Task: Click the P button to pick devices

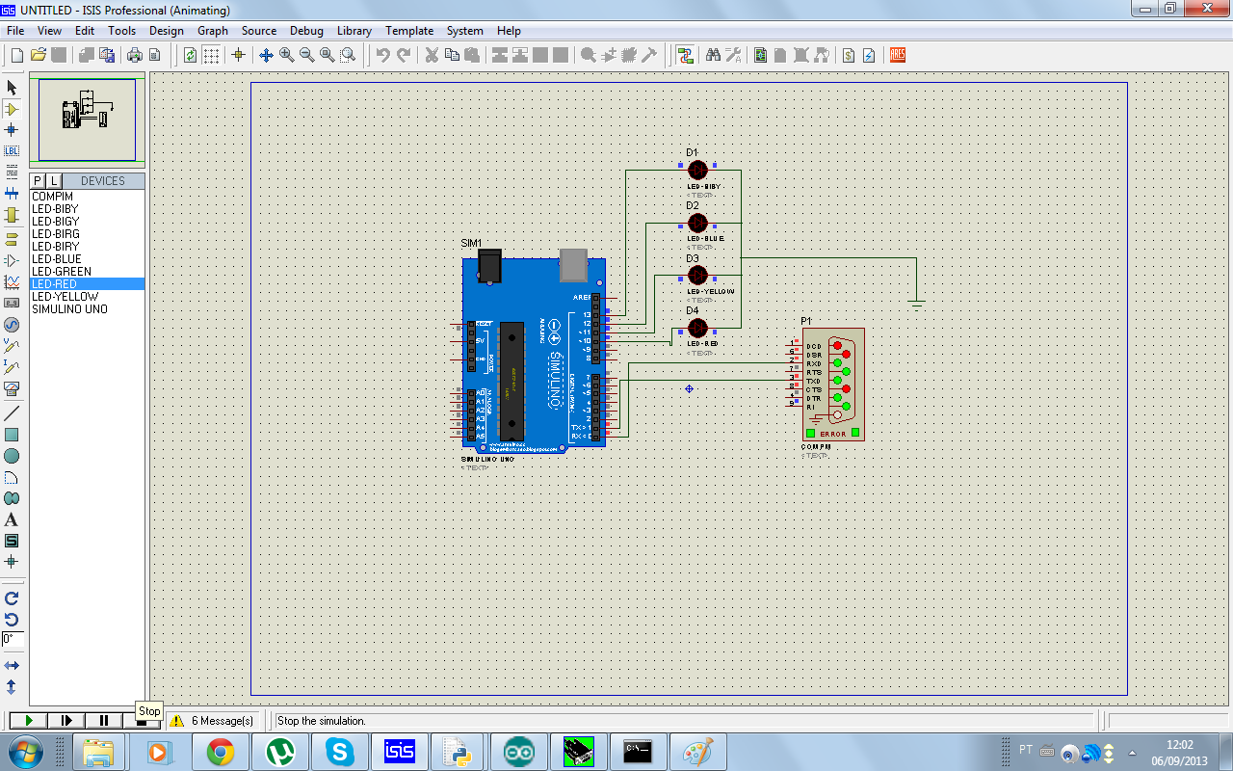Action: click(37, 180)
